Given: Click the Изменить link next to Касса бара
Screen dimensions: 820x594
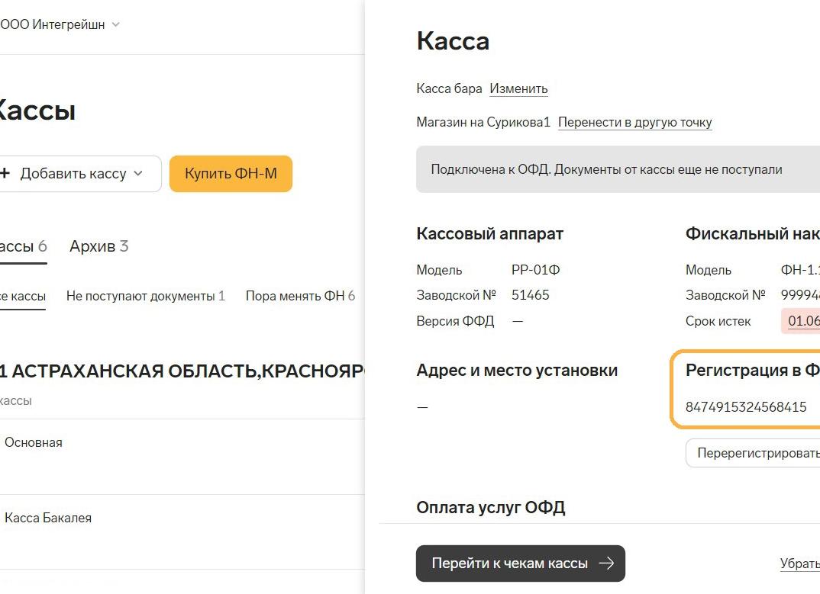Looking at the screenshot, I should 518,88.
